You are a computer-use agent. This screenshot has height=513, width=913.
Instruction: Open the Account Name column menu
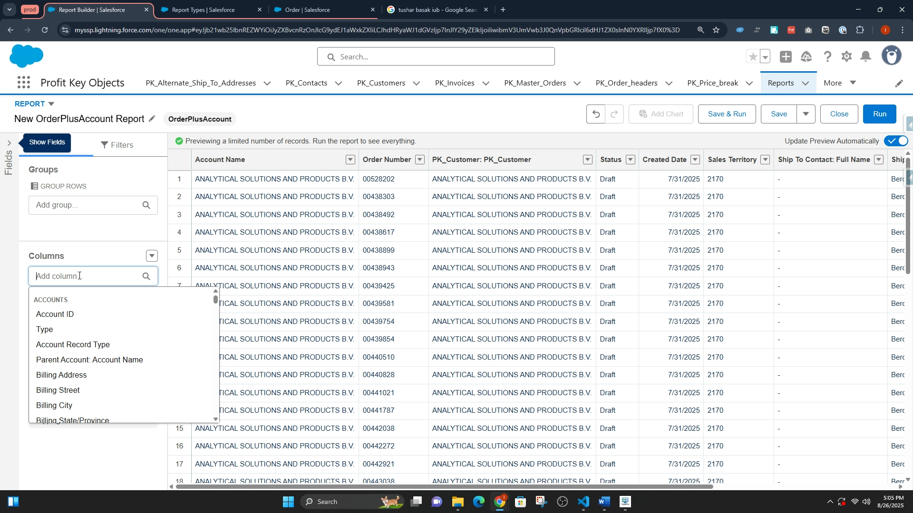click(350, 160)
